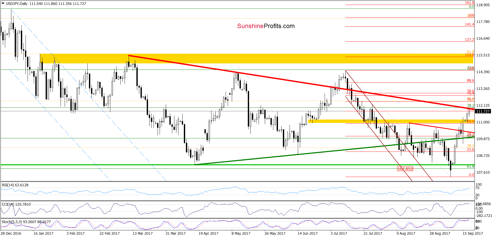492x237 pixels.
Task: Click the 28 Dec 2016 date label
Action: pyautogui.click(x=11, y=233)
